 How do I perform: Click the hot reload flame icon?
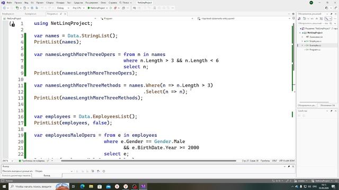pyautogui.click(x=115, y=8)
